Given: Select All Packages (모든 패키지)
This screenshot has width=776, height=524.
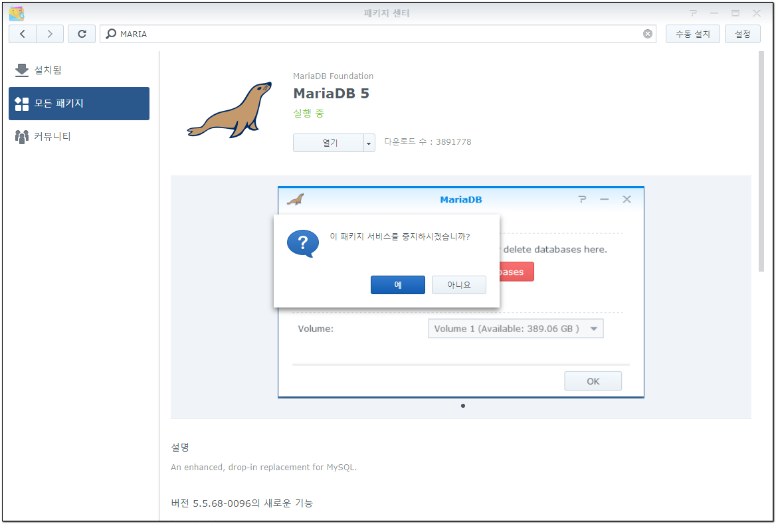Looking at the screenshot, I should click(x=78, y=104).
